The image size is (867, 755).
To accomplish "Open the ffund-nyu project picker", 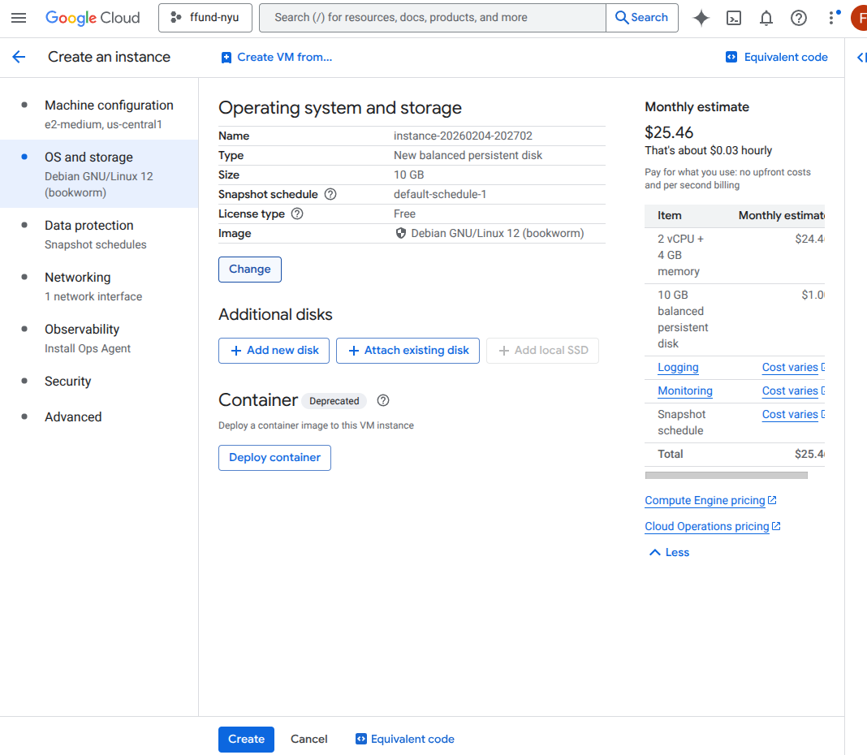I will [x=205, y=18].
